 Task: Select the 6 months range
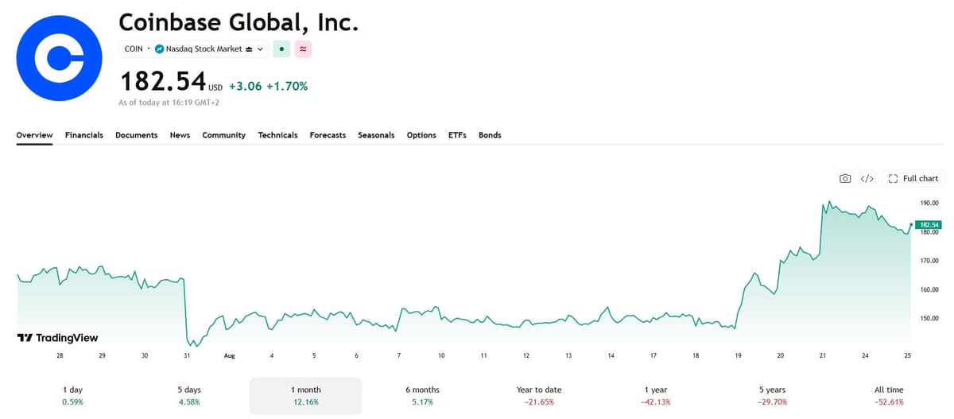(422, 395)
